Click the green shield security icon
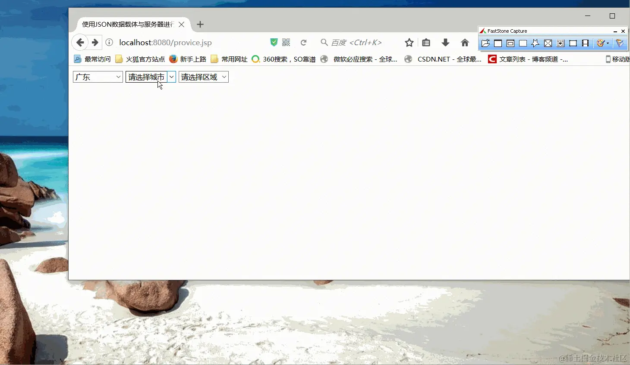The image size is (630, 365). coord(274,42)
